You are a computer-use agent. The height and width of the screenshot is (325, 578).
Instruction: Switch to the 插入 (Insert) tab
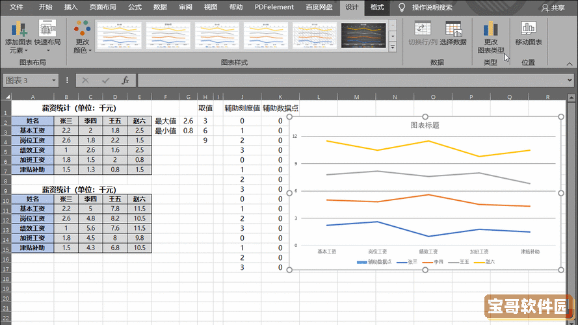pyautogui.click(x=70, y=7)
